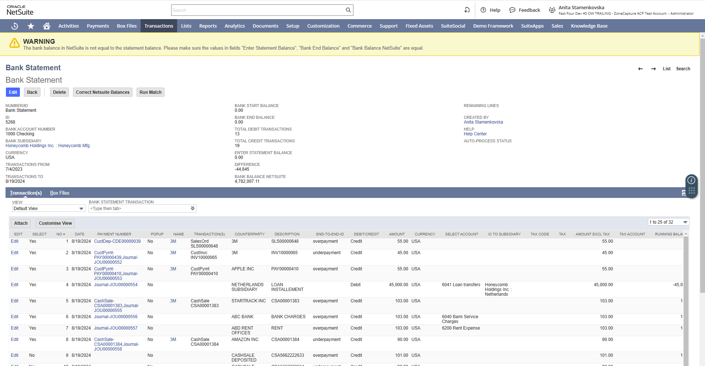
Task: Open the Activities menu
Action: (68, 26)
